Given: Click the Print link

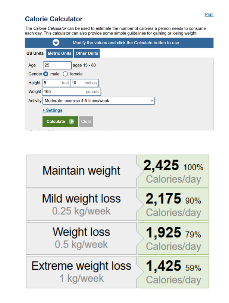Looking at the screenshot, I should point(209,14).
